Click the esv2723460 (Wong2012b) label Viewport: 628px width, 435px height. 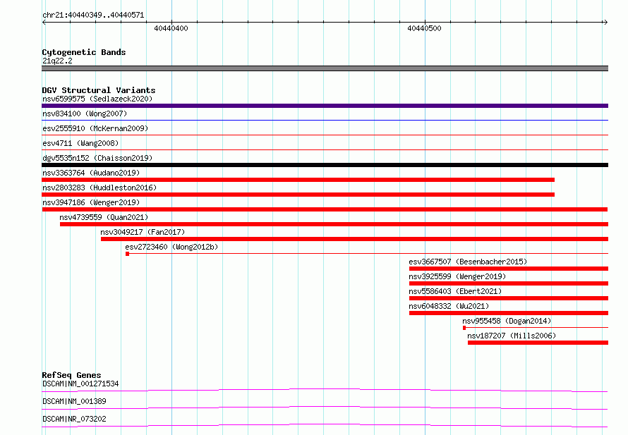[x=171, y=247]
